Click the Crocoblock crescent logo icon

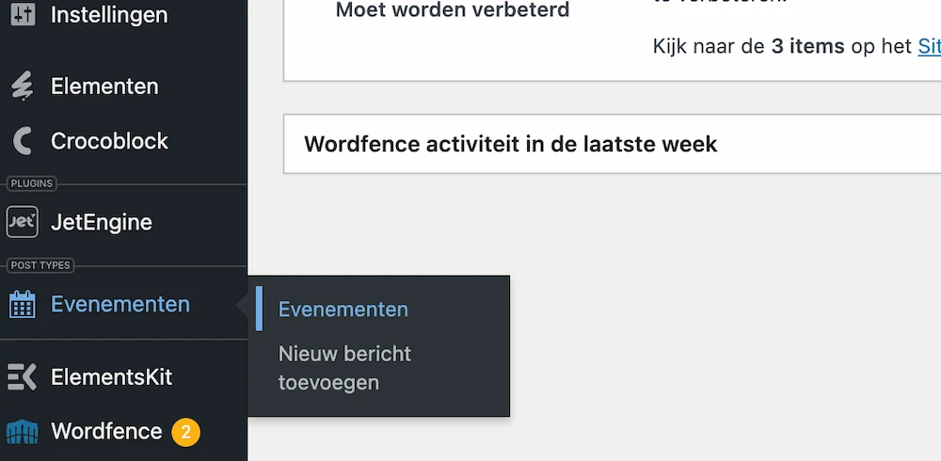pos(22,141)
